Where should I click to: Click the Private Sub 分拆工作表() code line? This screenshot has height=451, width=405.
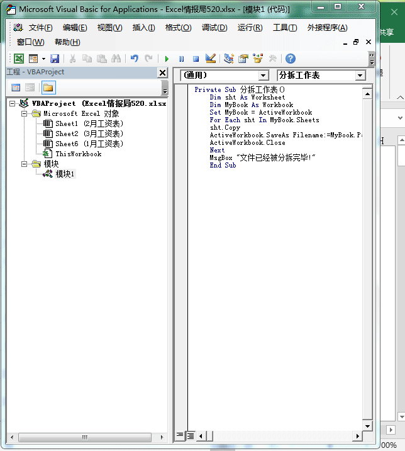pos(240,89)
